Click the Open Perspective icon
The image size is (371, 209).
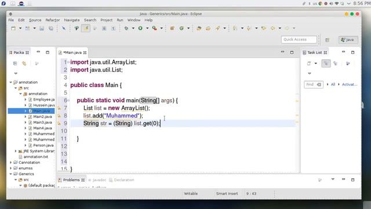point(327,40)
